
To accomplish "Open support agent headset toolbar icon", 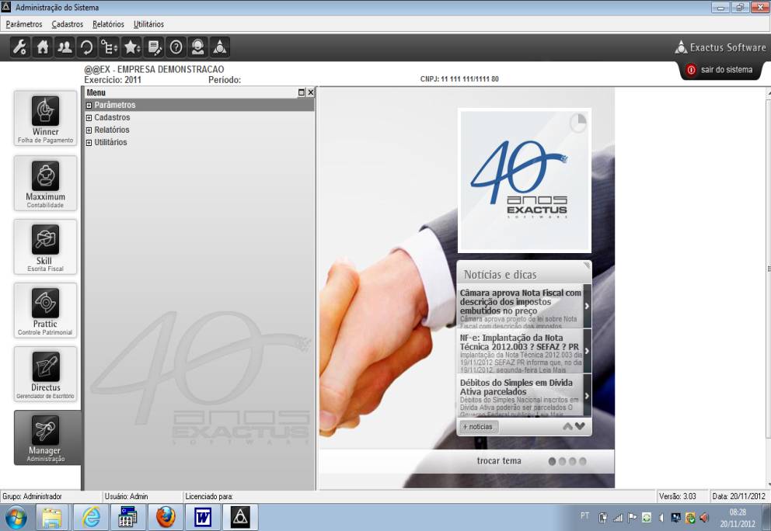I will click(x=197, y=47).
